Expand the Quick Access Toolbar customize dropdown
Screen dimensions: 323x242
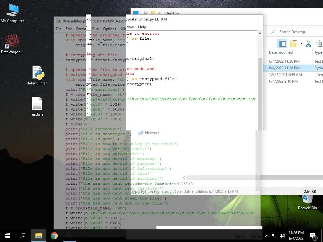159,13
